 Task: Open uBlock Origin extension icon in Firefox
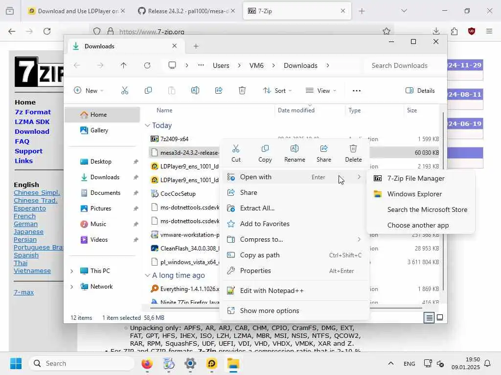472,31
